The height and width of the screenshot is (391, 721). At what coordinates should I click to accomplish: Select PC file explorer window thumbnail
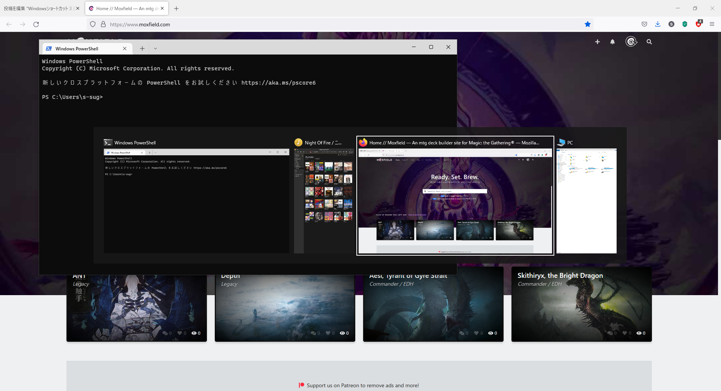coord(586,201)
